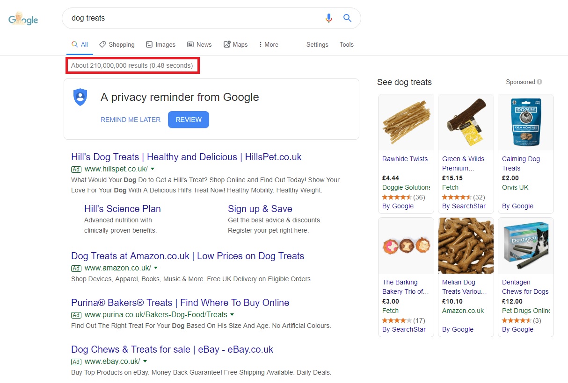Click the £15.15 price on Green & Wilds
The width and height of the screenshot is (568, 383).
(x=452, y=178)
